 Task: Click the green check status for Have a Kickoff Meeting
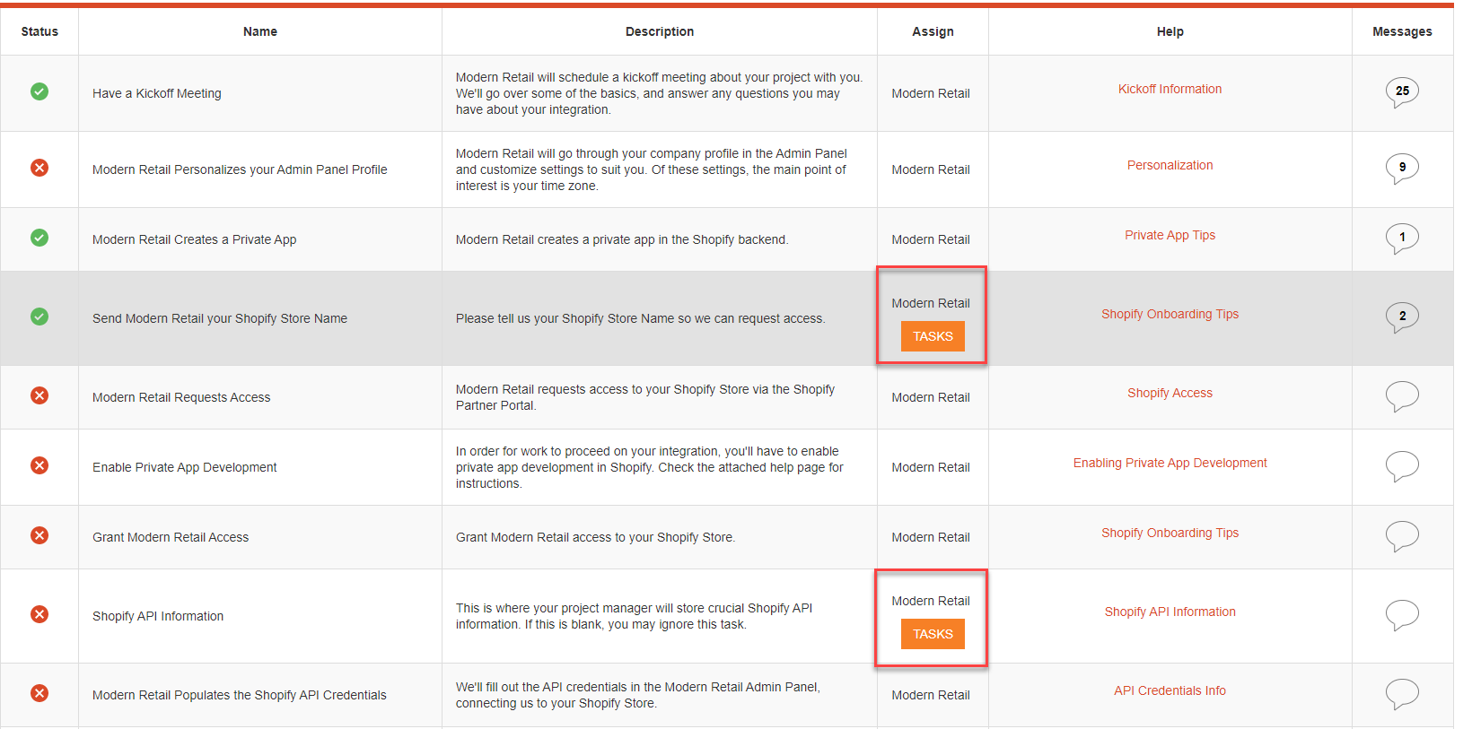(x=39, y=91)
